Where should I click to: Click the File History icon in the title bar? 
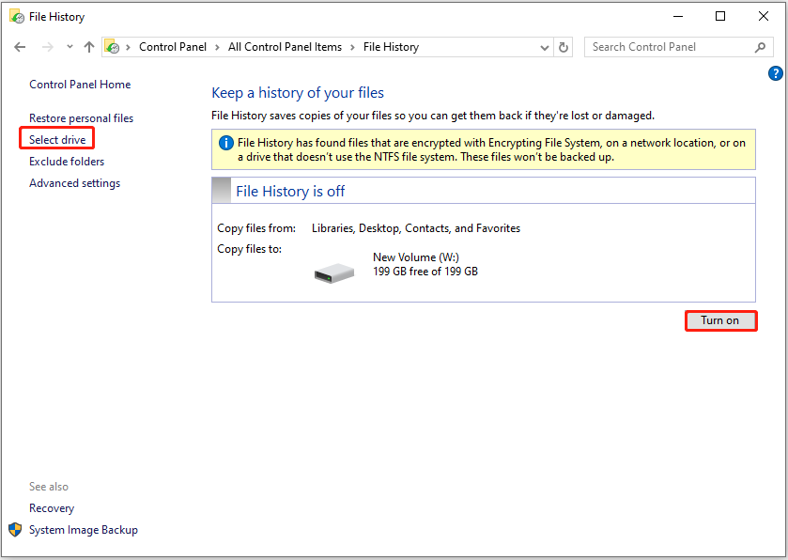[x=16, y=16]
